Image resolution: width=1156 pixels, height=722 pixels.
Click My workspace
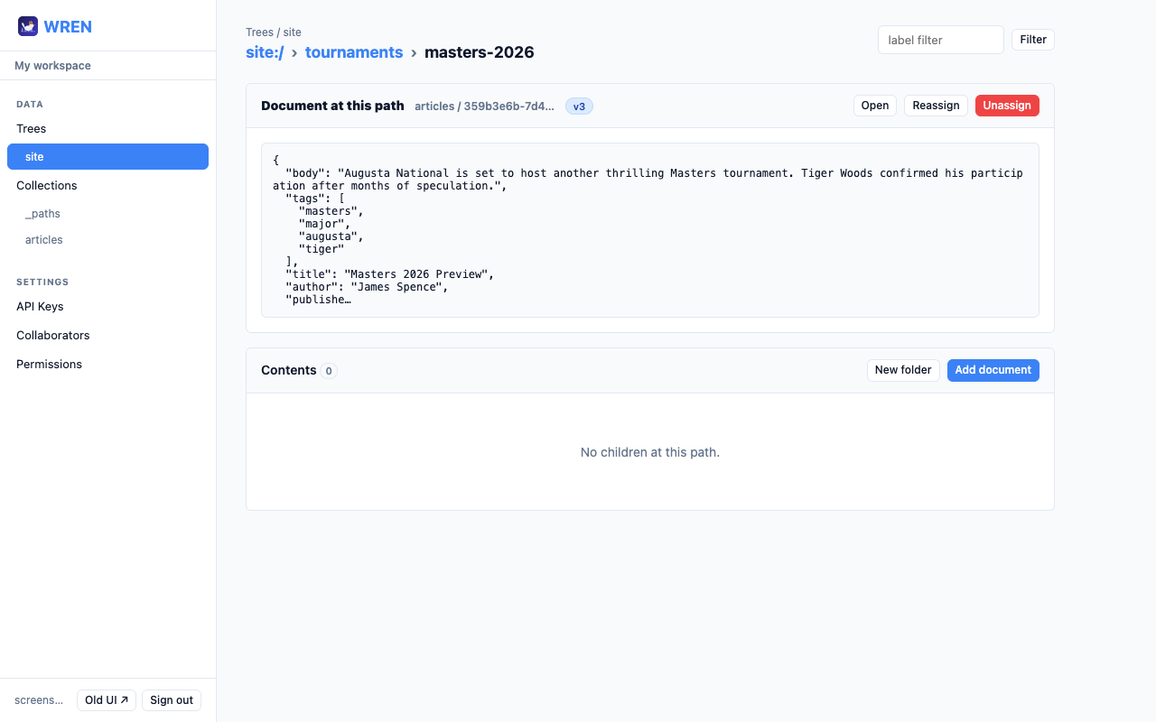[x=52, y=65]
